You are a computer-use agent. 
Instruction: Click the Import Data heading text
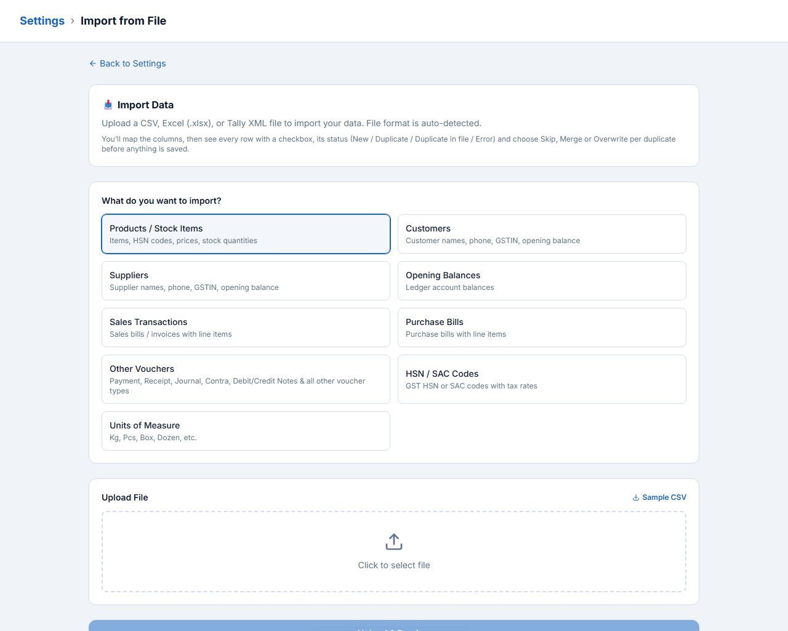pyautogui.click(x=145, y=105)
